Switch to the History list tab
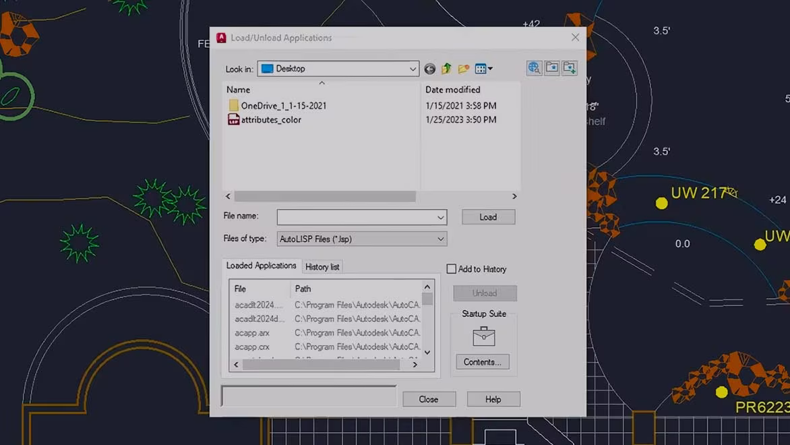Screen dimensions: 790x445 322,267
